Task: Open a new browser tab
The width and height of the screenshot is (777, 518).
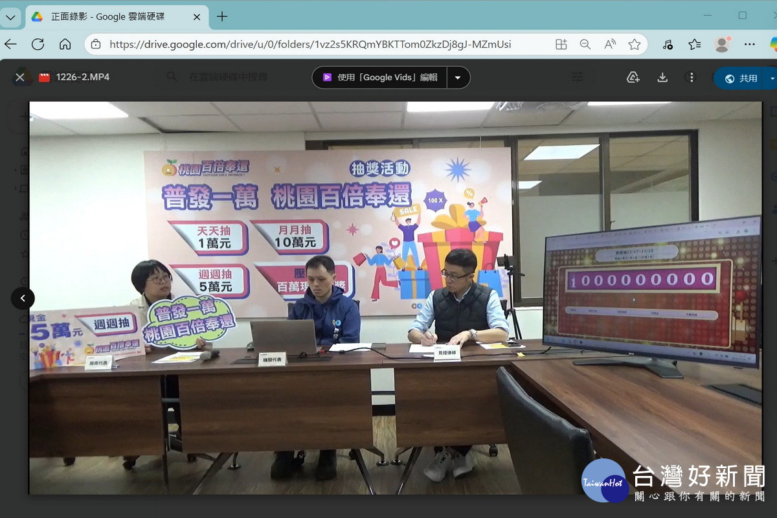Action: tap(222, 17)
